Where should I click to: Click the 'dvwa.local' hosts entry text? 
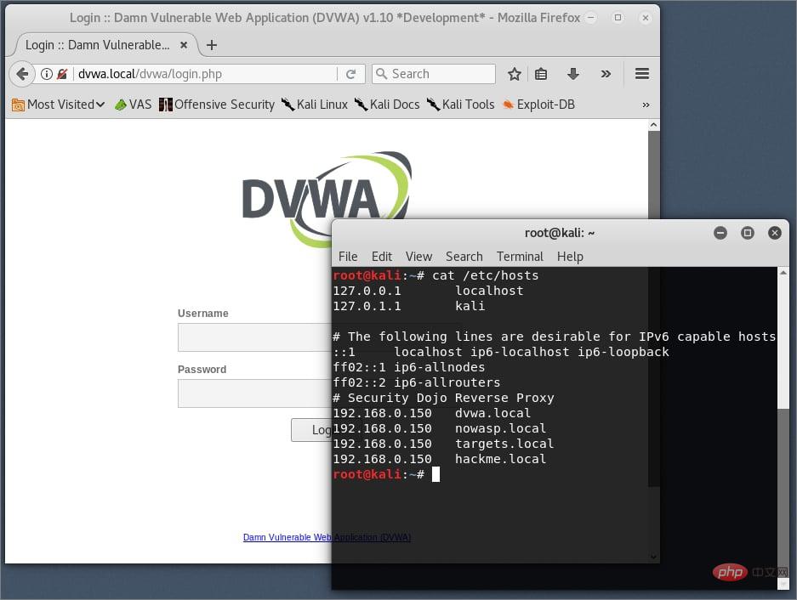click(x=492, y=414)
